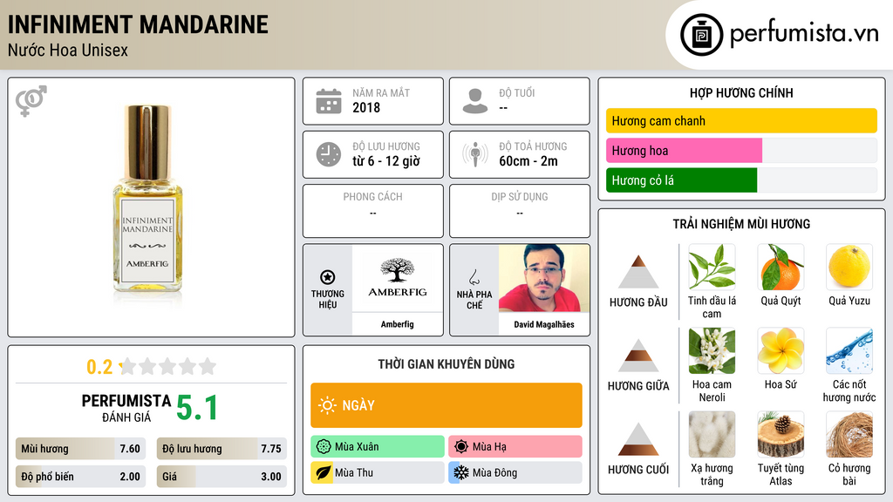The height and width of the screenshot is (502, 893).
Task: Click the water notes image
Action: coord(849,350)
